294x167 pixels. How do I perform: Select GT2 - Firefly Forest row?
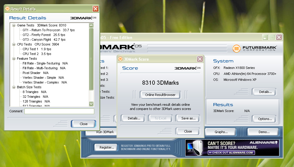click(44, 35)
